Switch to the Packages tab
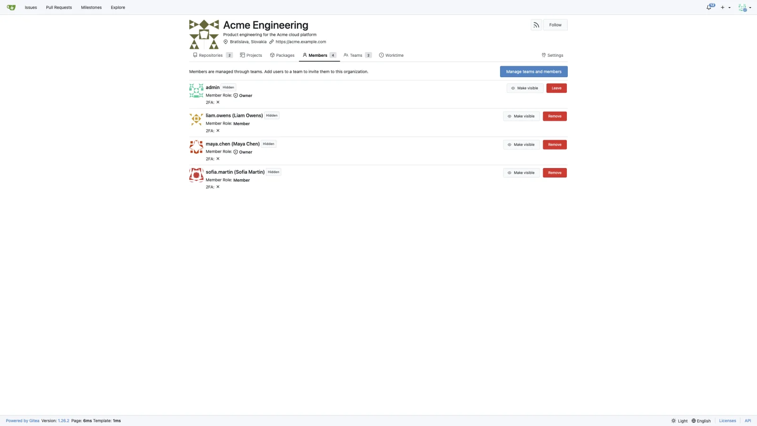 pyautogui.click(x=282, y=55)
